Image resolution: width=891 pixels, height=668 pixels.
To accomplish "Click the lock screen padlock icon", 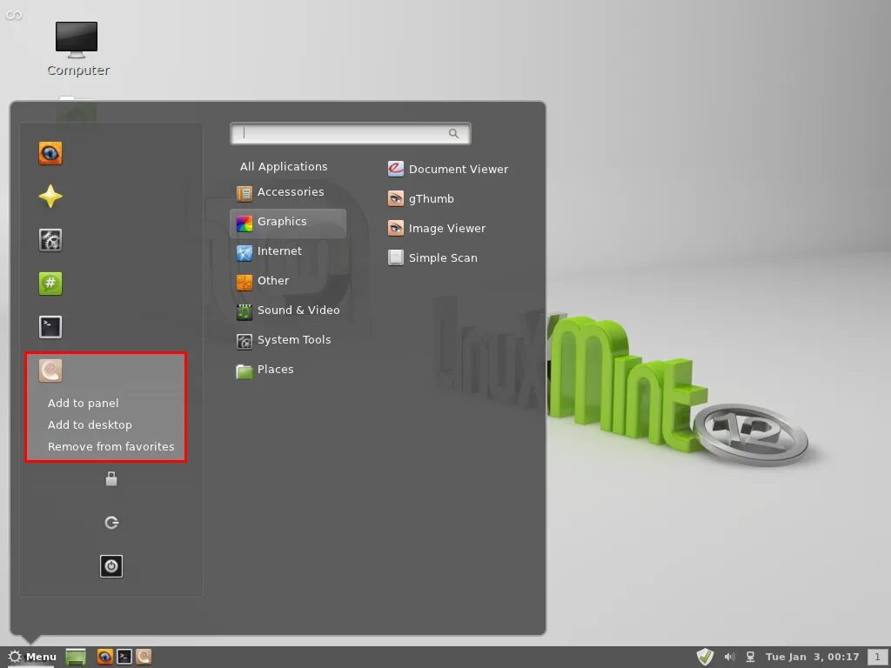I will [111, 479].
